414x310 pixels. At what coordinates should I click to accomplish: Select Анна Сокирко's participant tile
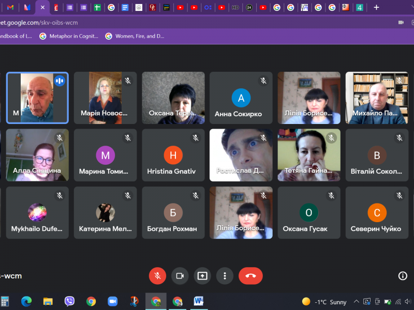241,98
